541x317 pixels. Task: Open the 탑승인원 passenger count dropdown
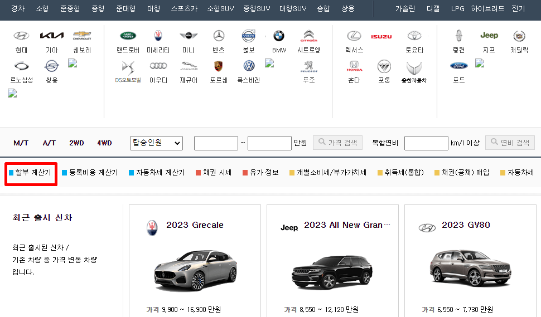(156, 143)
